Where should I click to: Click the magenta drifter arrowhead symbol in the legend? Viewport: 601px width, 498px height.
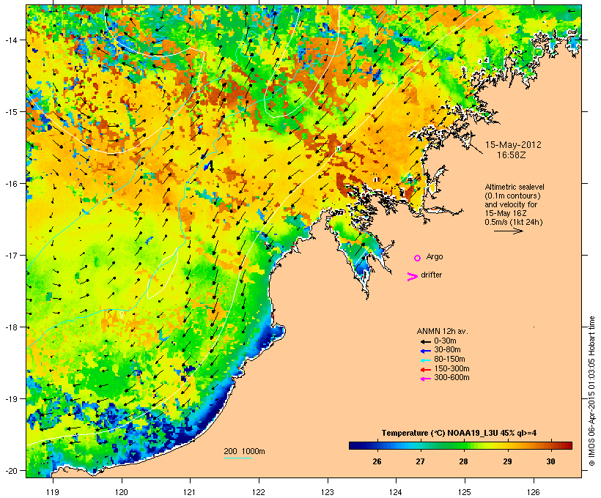pos(412,277)
